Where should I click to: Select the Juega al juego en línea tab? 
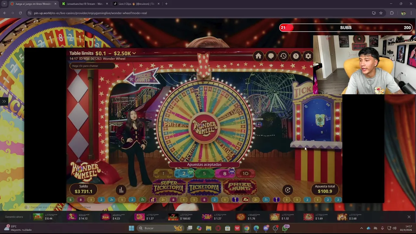33,4
